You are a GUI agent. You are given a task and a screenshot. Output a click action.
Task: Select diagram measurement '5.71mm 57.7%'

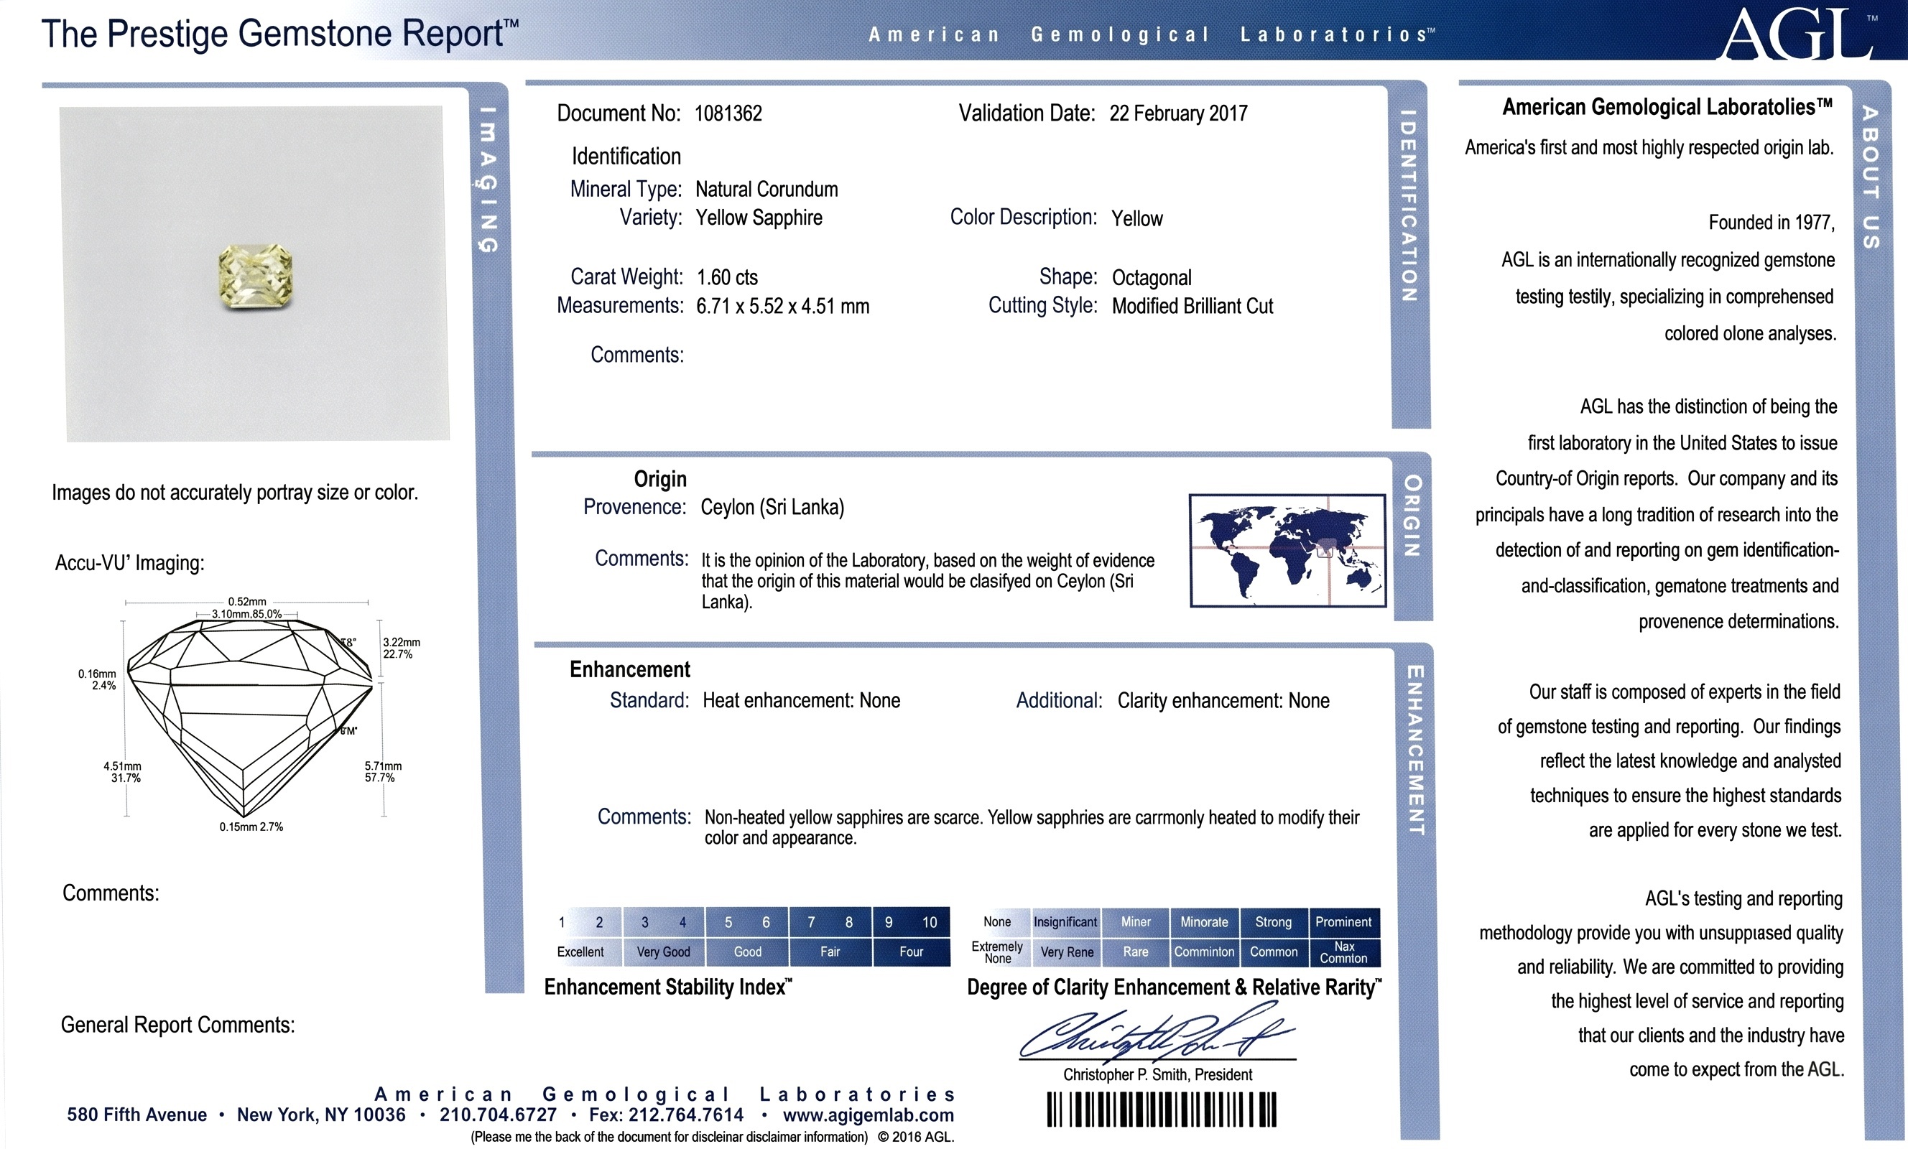(x=384, y=772)
